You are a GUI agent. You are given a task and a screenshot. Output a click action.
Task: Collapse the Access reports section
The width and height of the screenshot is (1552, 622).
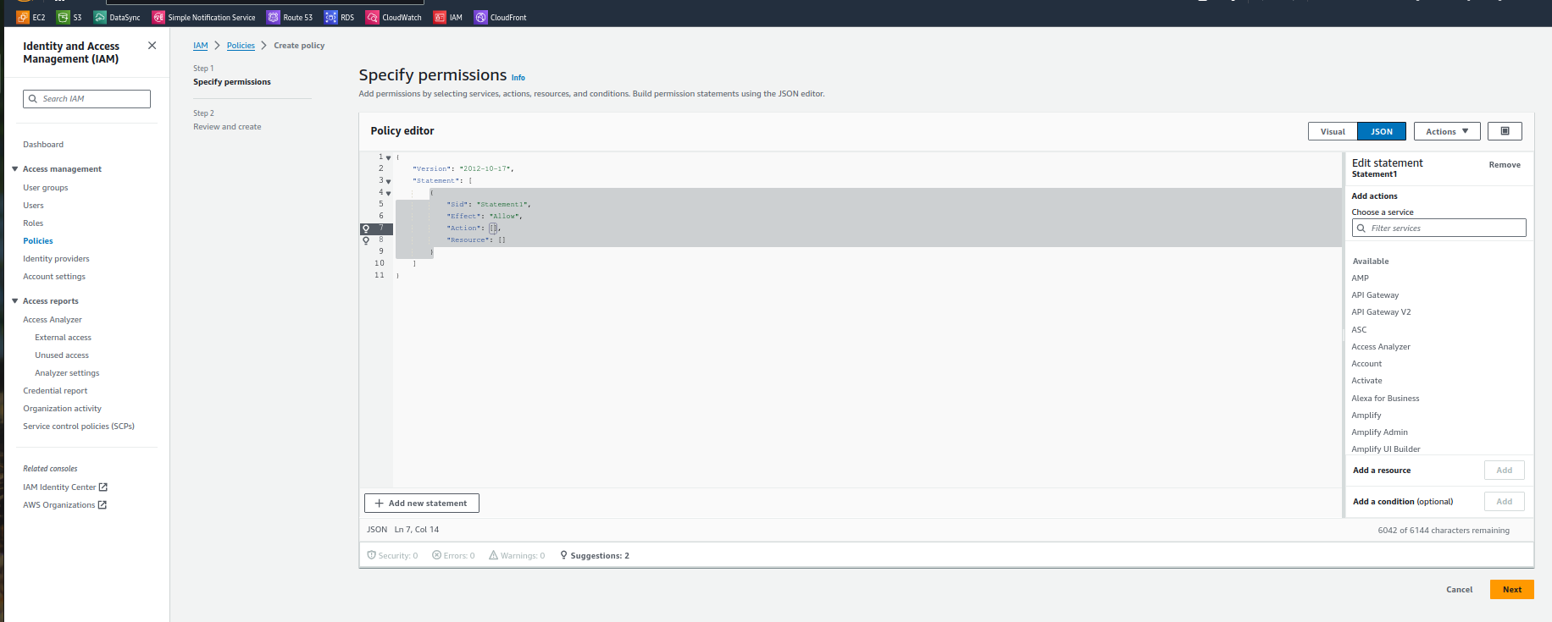click(x=15, y=301)
